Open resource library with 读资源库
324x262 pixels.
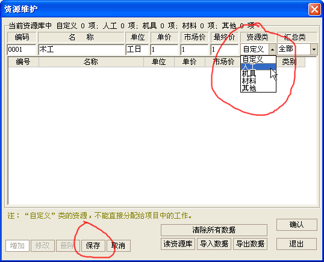178,244
